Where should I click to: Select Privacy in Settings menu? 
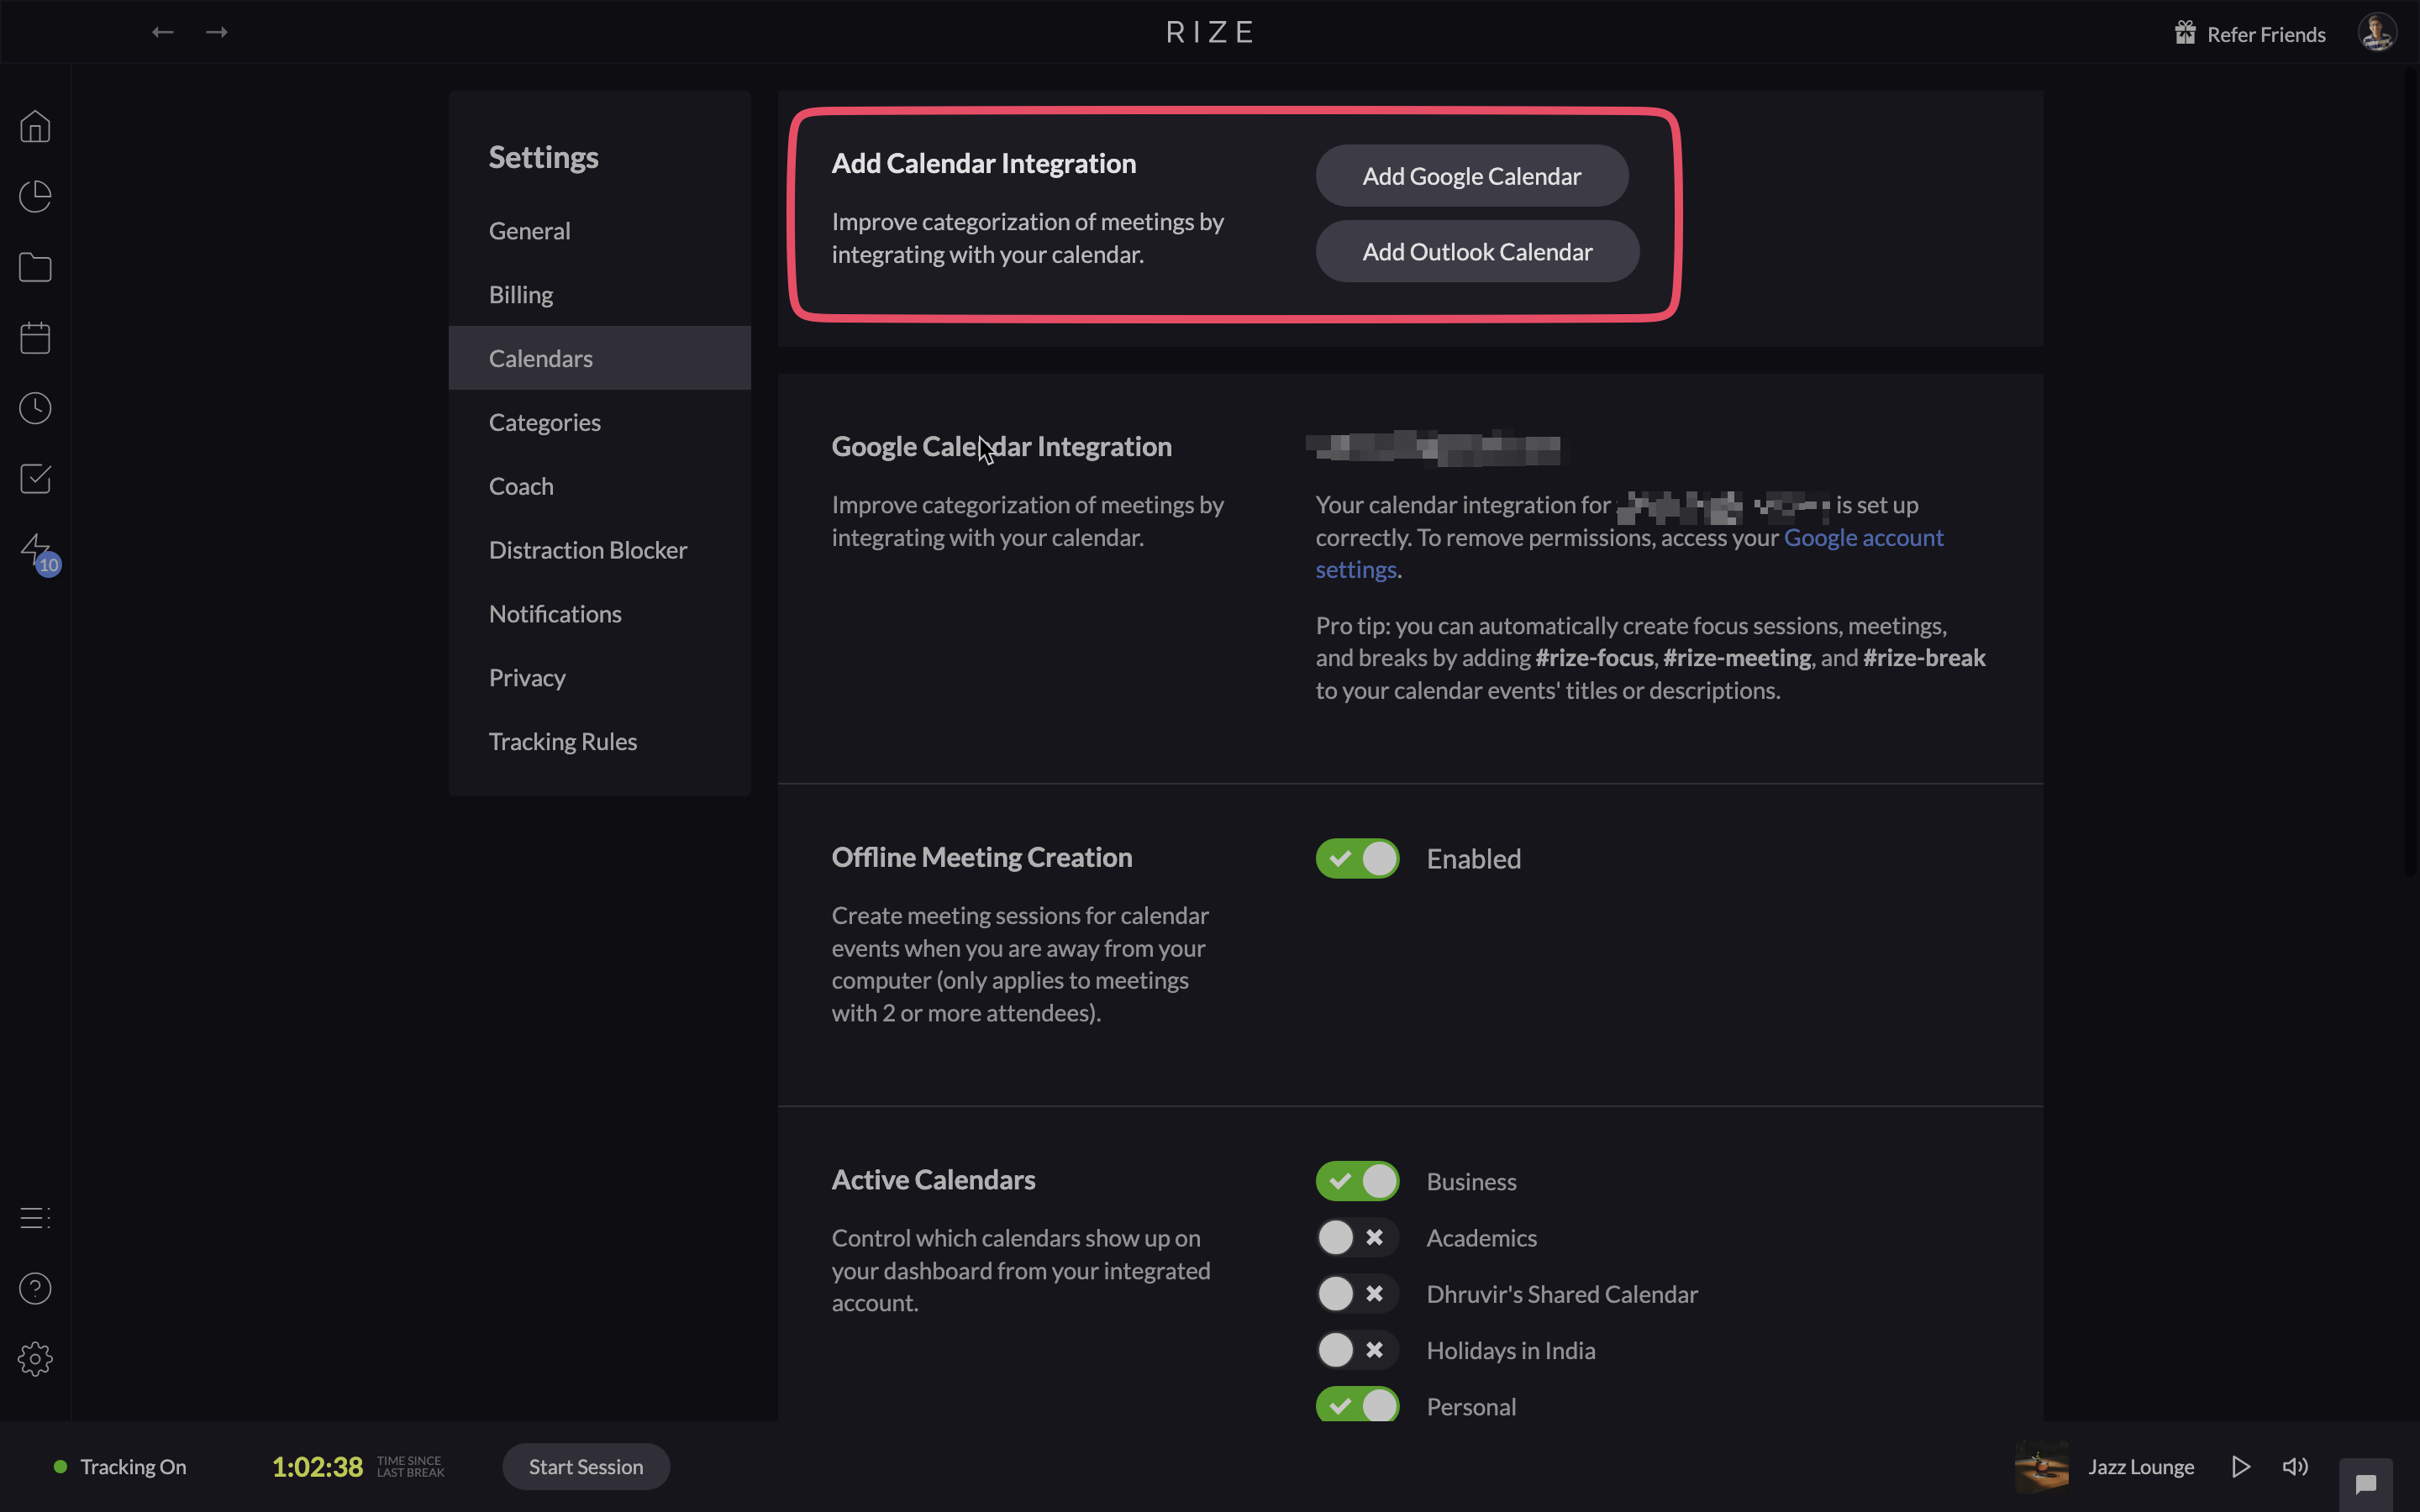tap(599, 678)
